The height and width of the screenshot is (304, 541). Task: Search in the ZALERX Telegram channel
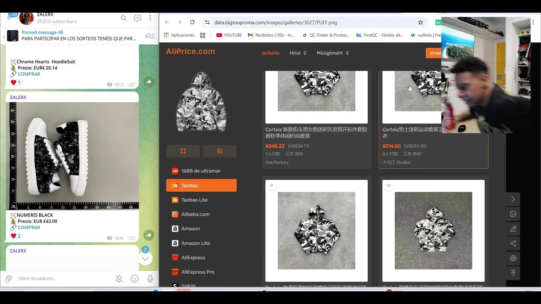point(123,18)
